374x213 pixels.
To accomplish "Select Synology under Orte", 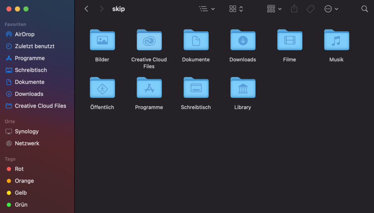I will 27,131.
